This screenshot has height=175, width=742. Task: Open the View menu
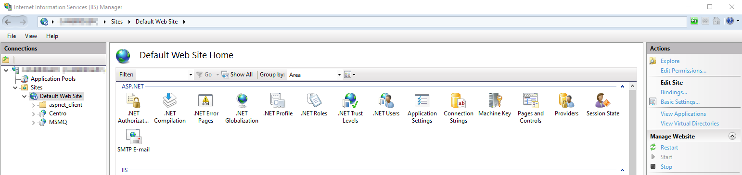tap(31, 36)
